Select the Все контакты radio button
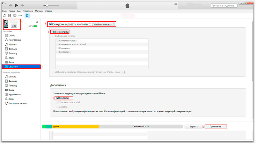 click(54, 32)
